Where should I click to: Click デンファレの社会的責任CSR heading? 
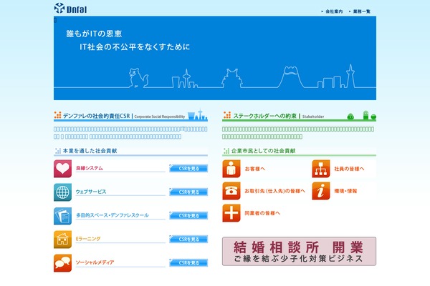(x=96, y=116)
